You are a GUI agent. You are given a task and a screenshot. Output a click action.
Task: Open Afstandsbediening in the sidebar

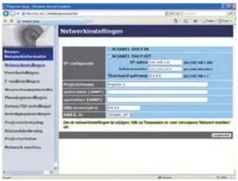point(23,131)
